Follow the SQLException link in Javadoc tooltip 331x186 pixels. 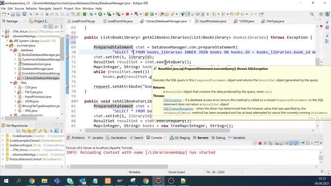172,100
